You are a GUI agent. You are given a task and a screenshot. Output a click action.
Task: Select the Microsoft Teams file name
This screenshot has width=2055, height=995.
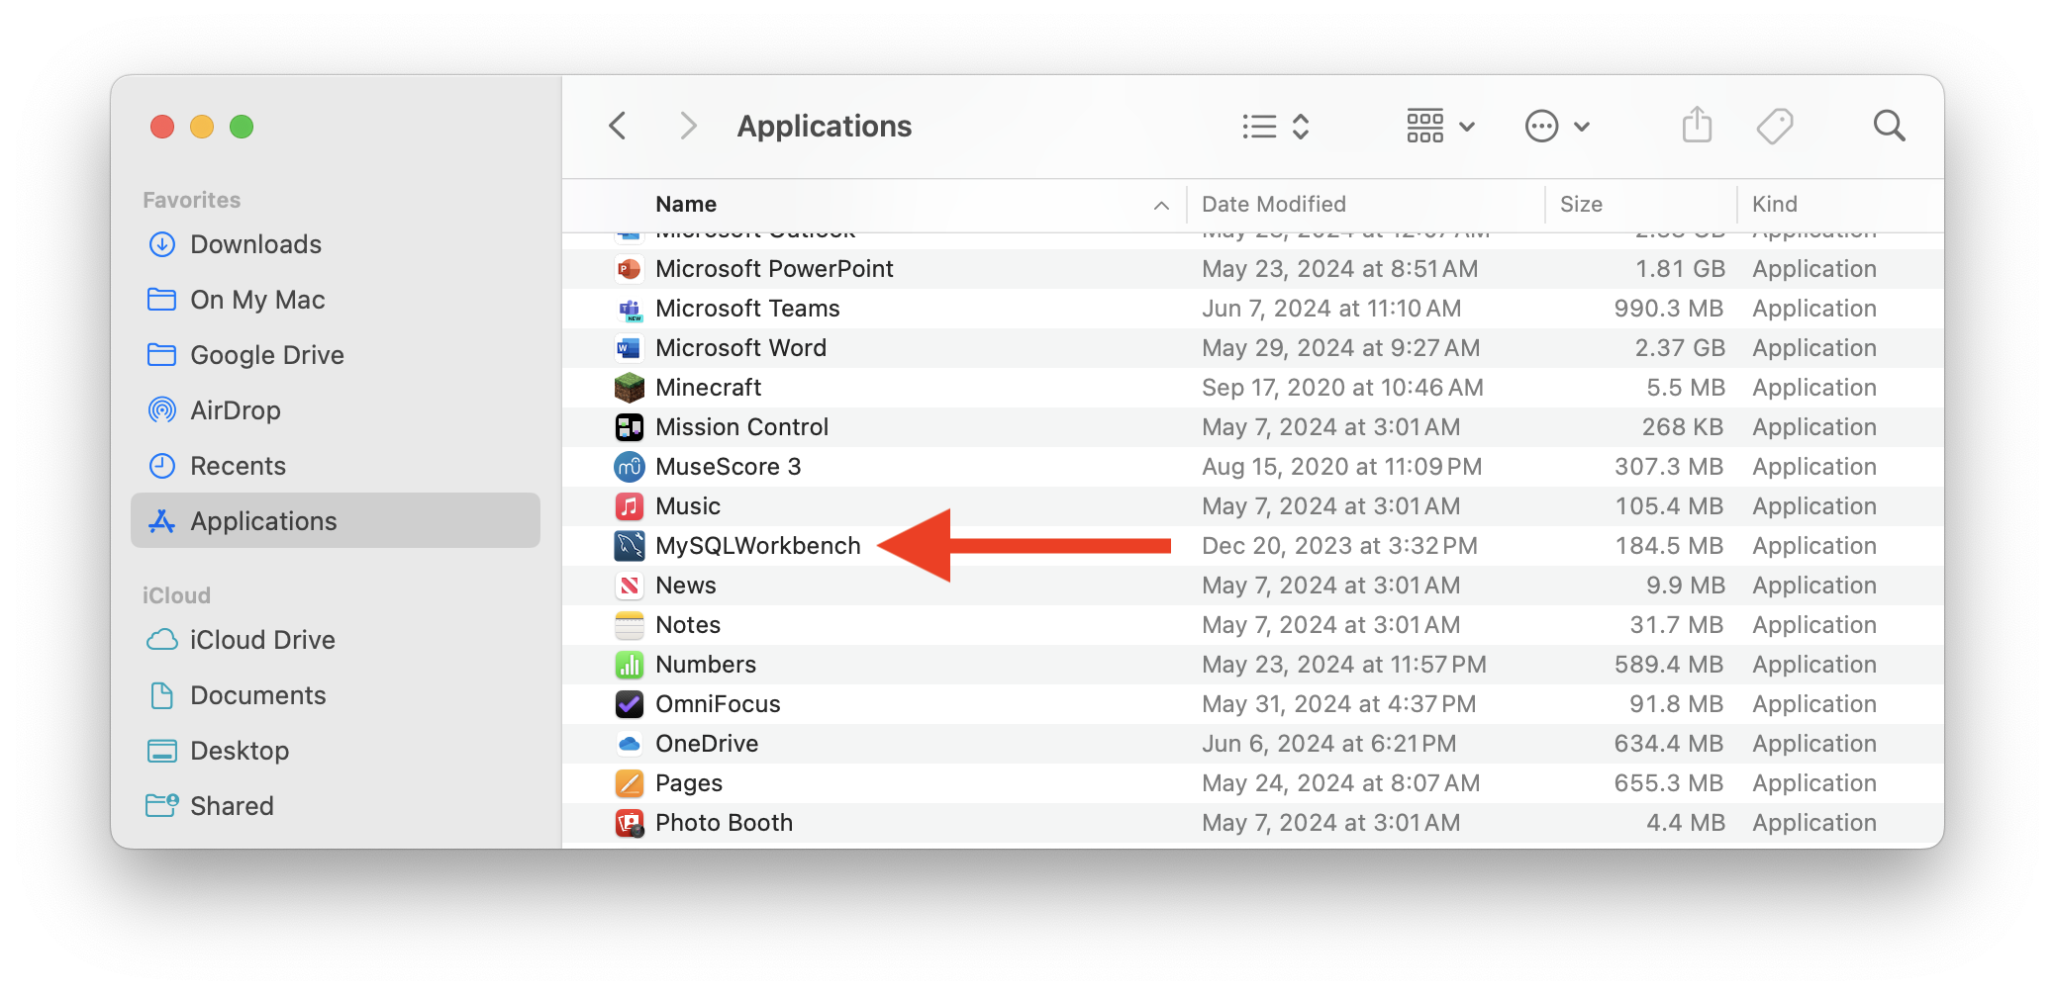pyautogui.click(x=747, y=309)
